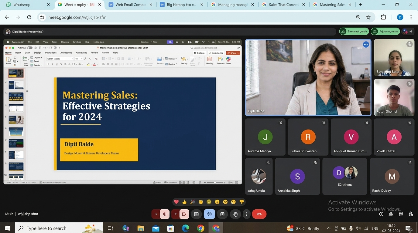The width and height of the screenshot is (418, 233).
Task: Reload the page in Chrome
Action: pos(29,17)
